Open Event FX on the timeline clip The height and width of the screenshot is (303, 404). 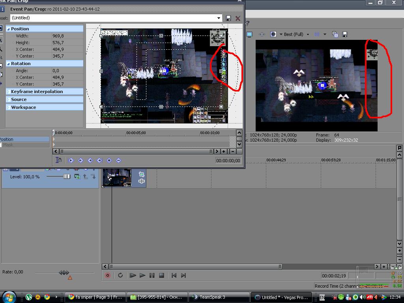(x=142, y=181)
